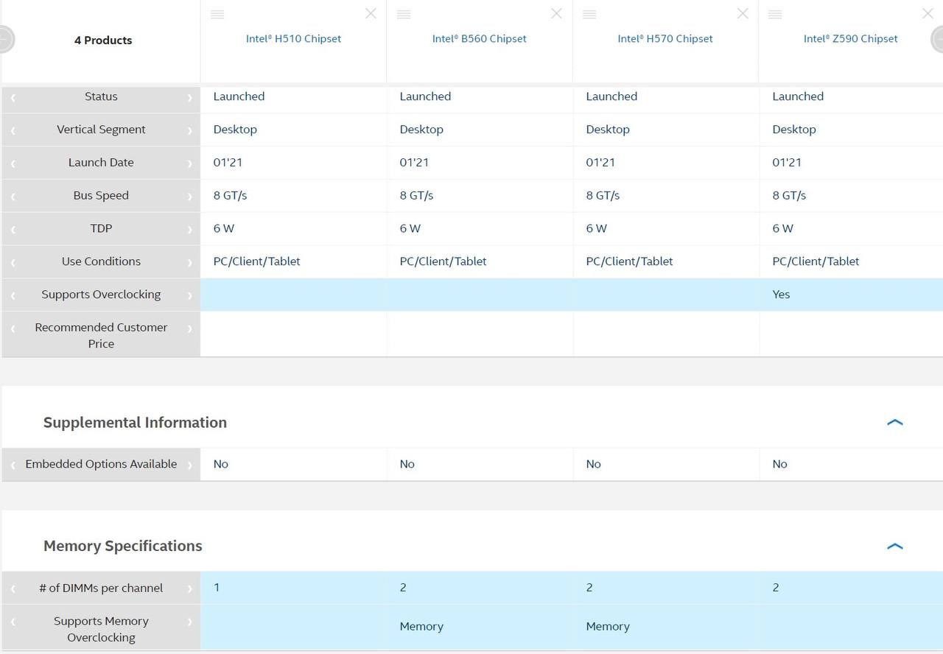Click right chevron on TDP row
Screen dimensions: 943x654
[189, 230]
